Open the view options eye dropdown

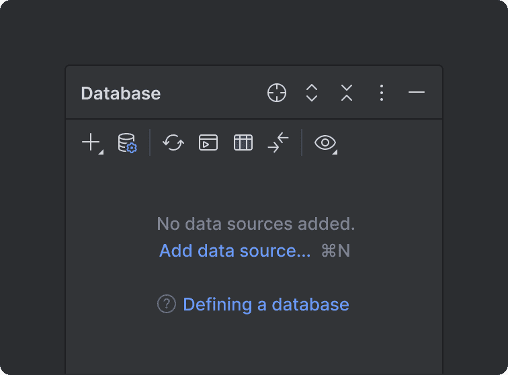326,143
